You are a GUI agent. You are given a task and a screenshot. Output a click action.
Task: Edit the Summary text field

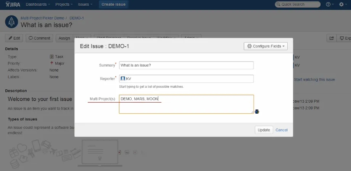coord(186,65)
